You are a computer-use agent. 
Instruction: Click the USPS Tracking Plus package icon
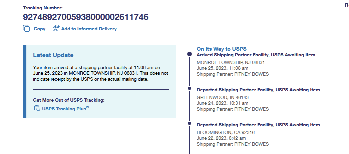coord(37,108)
